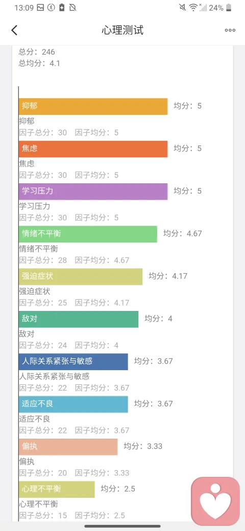Screen dimensions: 245x531
Task: Tap the 总分：246 score text
Action: point(37,52)
